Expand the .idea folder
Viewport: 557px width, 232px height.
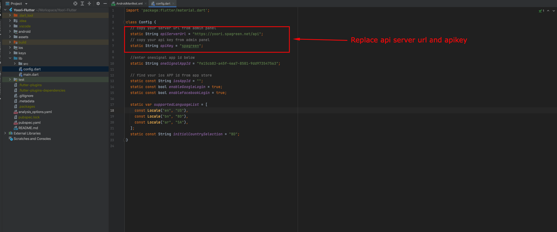(x=10, y=21)
